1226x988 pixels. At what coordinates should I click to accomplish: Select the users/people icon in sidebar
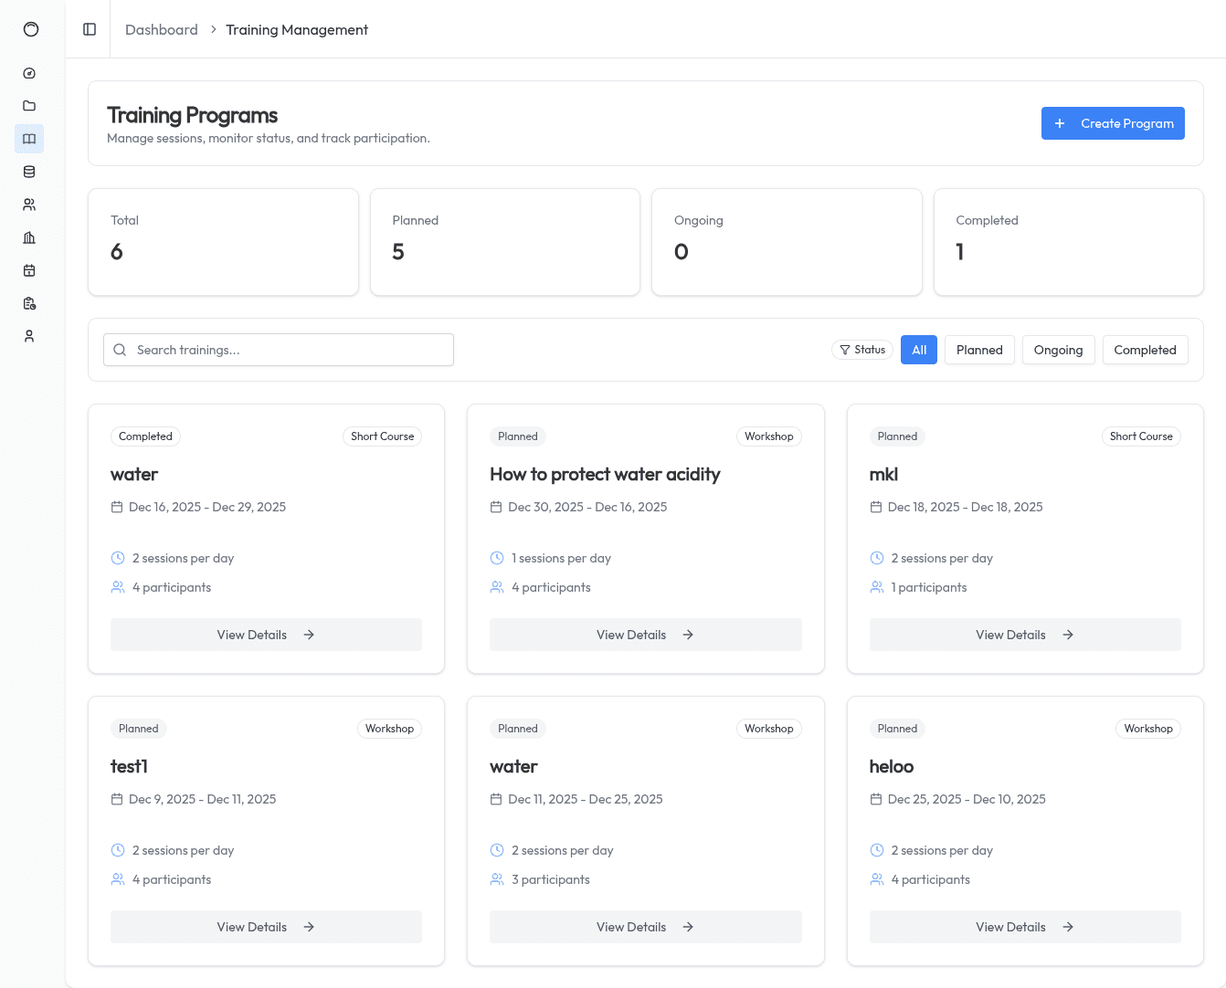pos(29,205)
